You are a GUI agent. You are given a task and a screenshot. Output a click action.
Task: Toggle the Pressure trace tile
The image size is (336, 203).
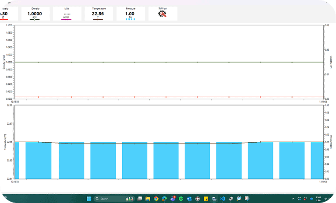pos(130,14)
